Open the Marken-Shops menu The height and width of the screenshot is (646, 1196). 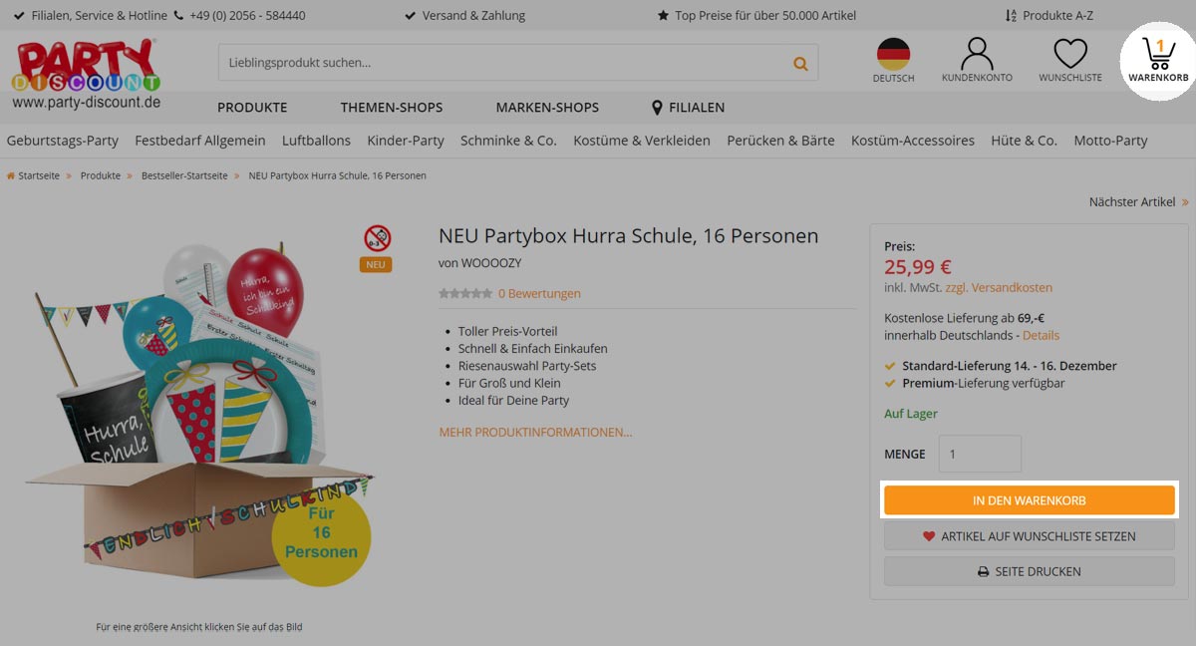pos(547,108)
